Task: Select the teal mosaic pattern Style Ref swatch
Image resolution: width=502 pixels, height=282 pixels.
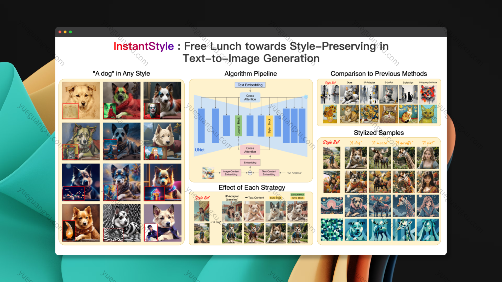Action: 331,230
